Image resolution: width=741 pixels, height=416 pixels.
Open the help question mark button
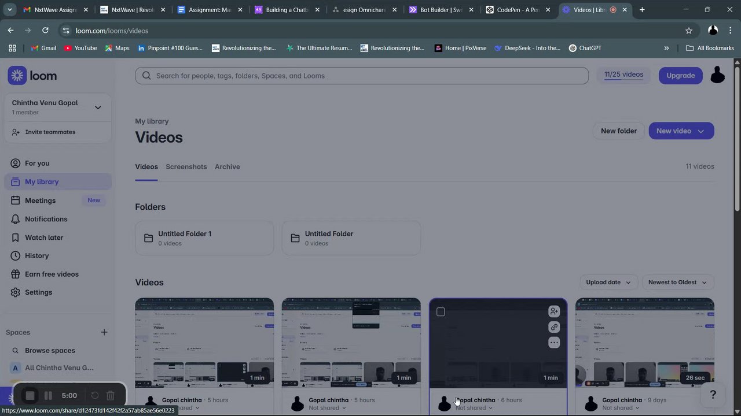713,395
